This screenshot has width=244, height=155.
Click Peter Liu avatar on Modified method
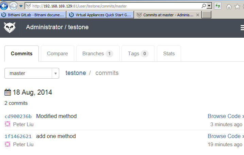coord(7,124)
